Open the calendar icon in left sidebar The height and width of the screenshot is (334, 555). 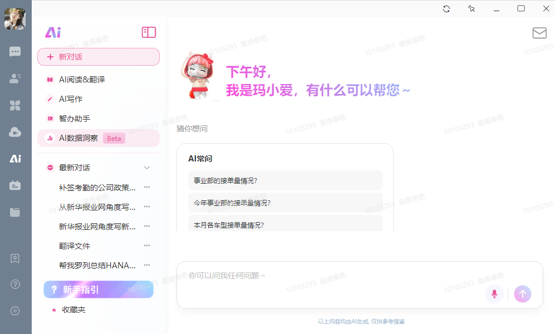pos(15,185)
